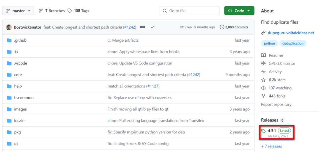The height and width of the screenshot is (152, 319).
Task: Open the qt folder icon
Action: tap(9, 144)
